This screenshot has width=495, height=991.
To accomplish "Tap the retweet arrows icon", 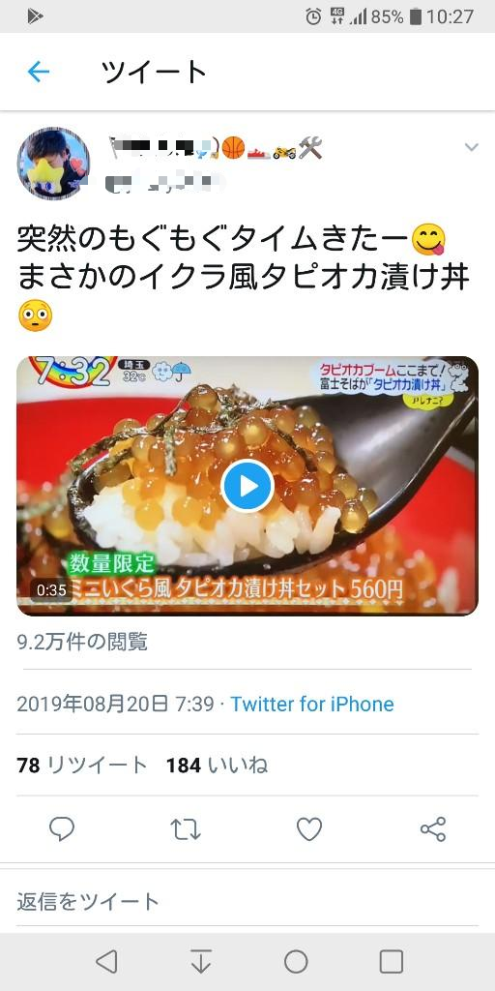I will 186,829.
